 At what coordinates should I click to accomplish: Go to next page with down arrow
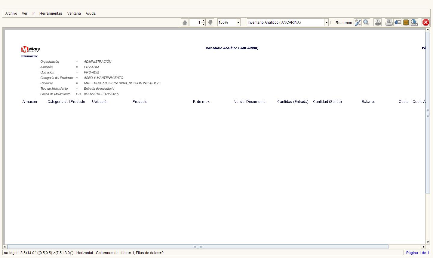[x=210, y=22]
